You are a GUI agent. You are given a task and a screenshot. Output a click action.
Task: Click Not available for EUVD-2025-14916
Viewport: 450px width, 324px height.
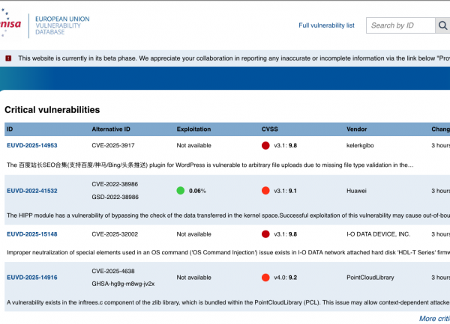pos(193,278)
